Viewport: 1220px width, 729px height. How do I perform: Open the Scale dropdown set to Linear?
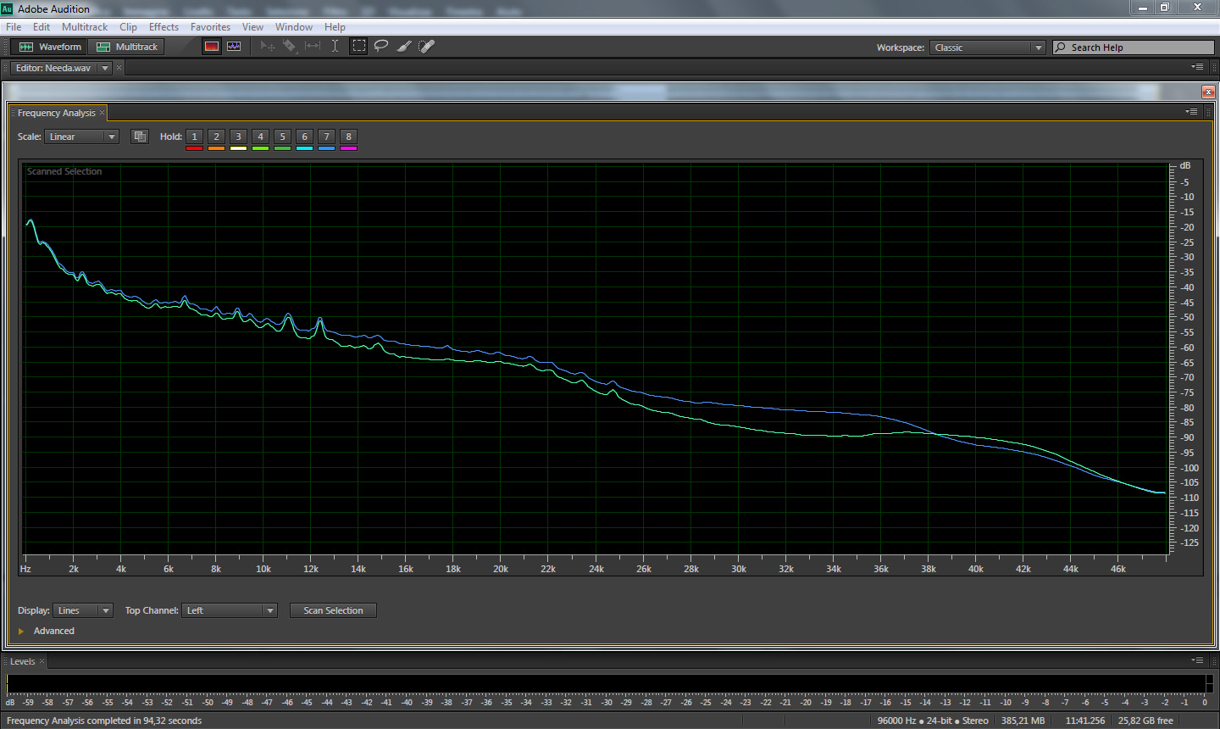tap(81, 136)
